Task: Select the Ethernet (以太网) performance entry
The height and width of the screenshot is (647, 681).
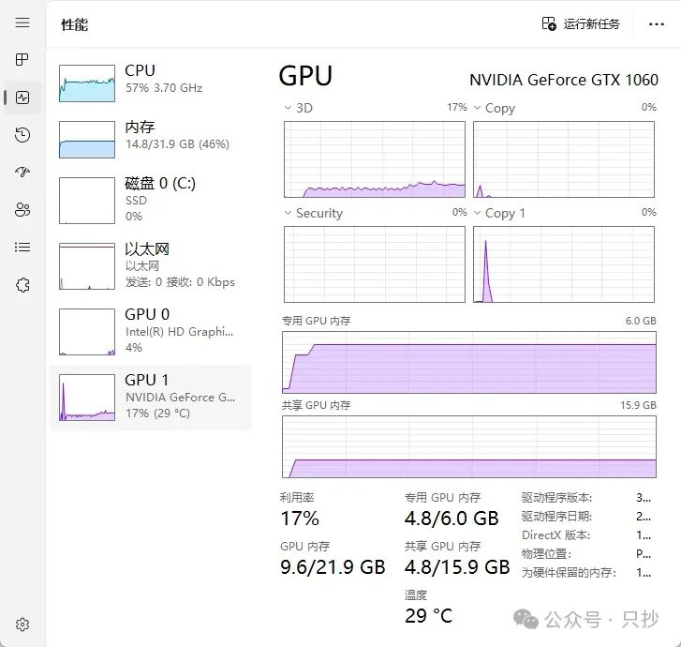Action: (150, 264)
